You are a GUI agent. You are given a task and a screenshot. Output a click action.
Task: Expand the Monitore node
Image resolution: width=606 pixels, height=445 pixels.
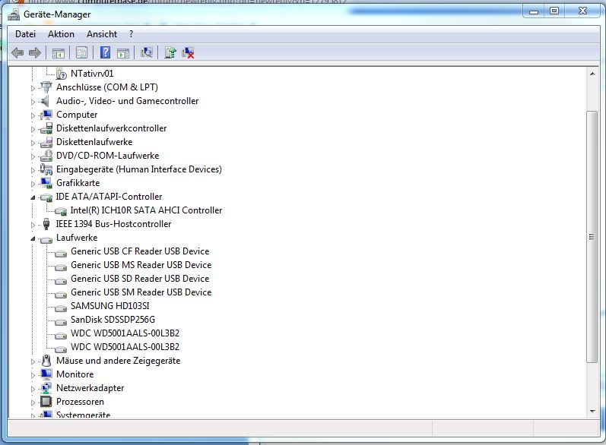pyautogui.click(x=33, y=375)
